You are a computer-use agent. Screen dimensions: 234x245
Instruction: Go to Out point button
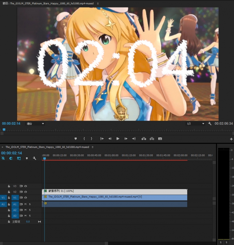[x=134, y=139]
